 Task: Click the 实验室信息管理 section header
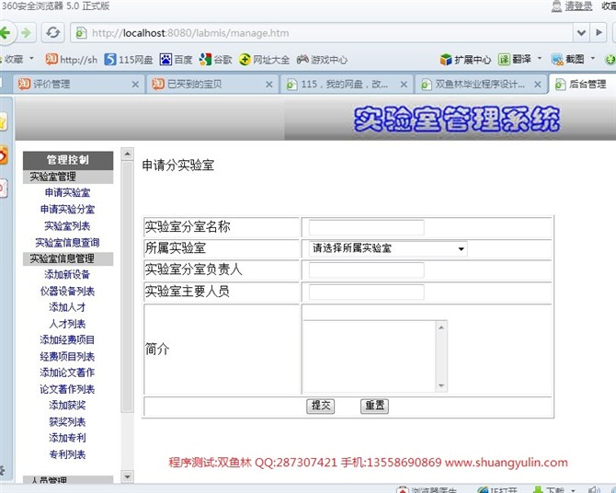click(68, 258)
